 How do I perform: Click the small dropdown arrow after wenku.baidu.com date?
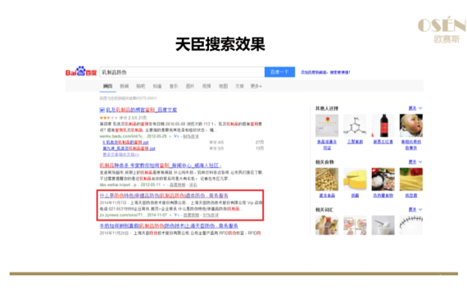pos(170,136)
